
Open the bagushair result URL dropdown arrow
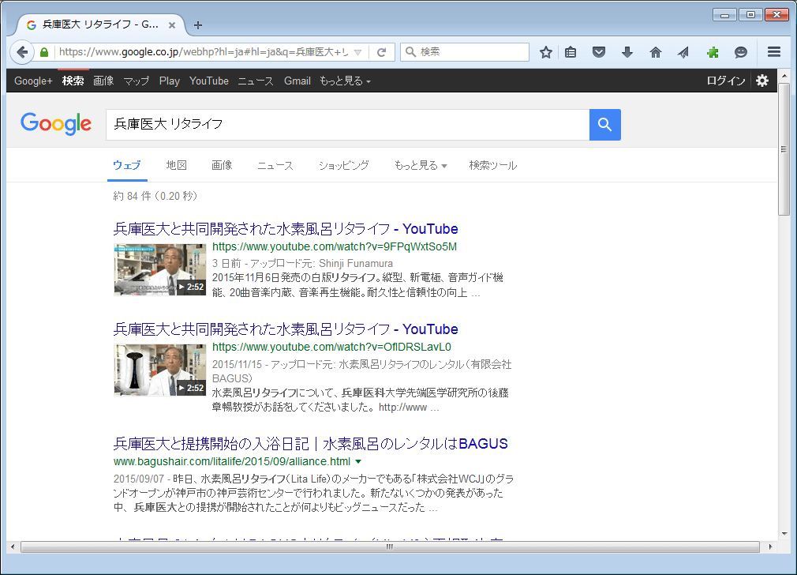tap(358, 461)
